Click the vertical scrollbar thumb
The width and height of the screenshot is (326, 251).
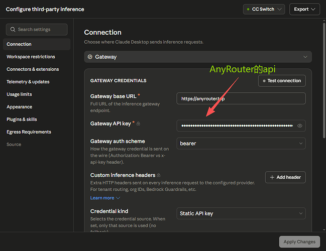pyautogui.click(x=324, y=80)
